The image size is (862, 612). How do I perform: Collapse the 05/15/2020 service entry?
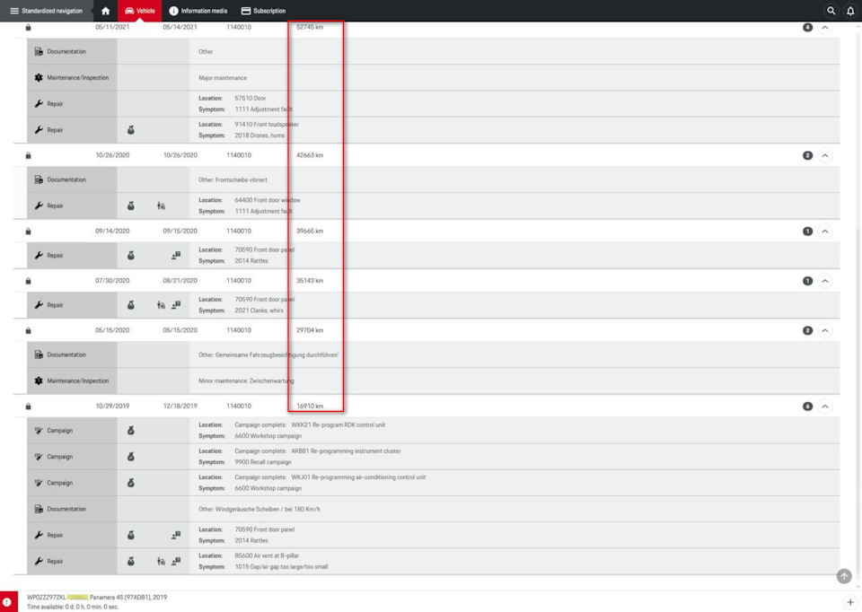point(825,331)
